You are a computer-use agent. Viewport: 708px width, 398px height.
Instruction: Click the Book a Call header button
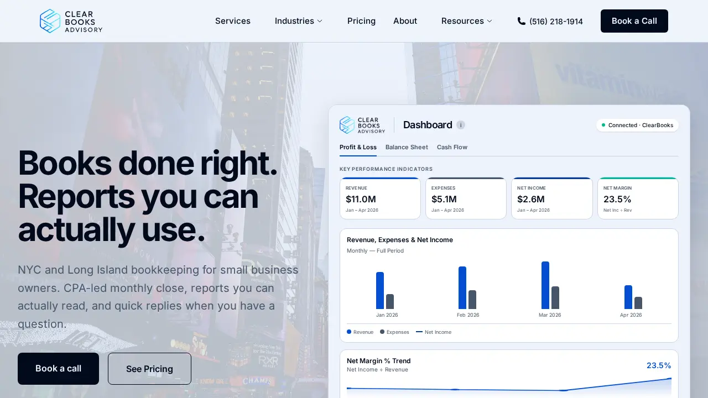click(x=634, y=21)
